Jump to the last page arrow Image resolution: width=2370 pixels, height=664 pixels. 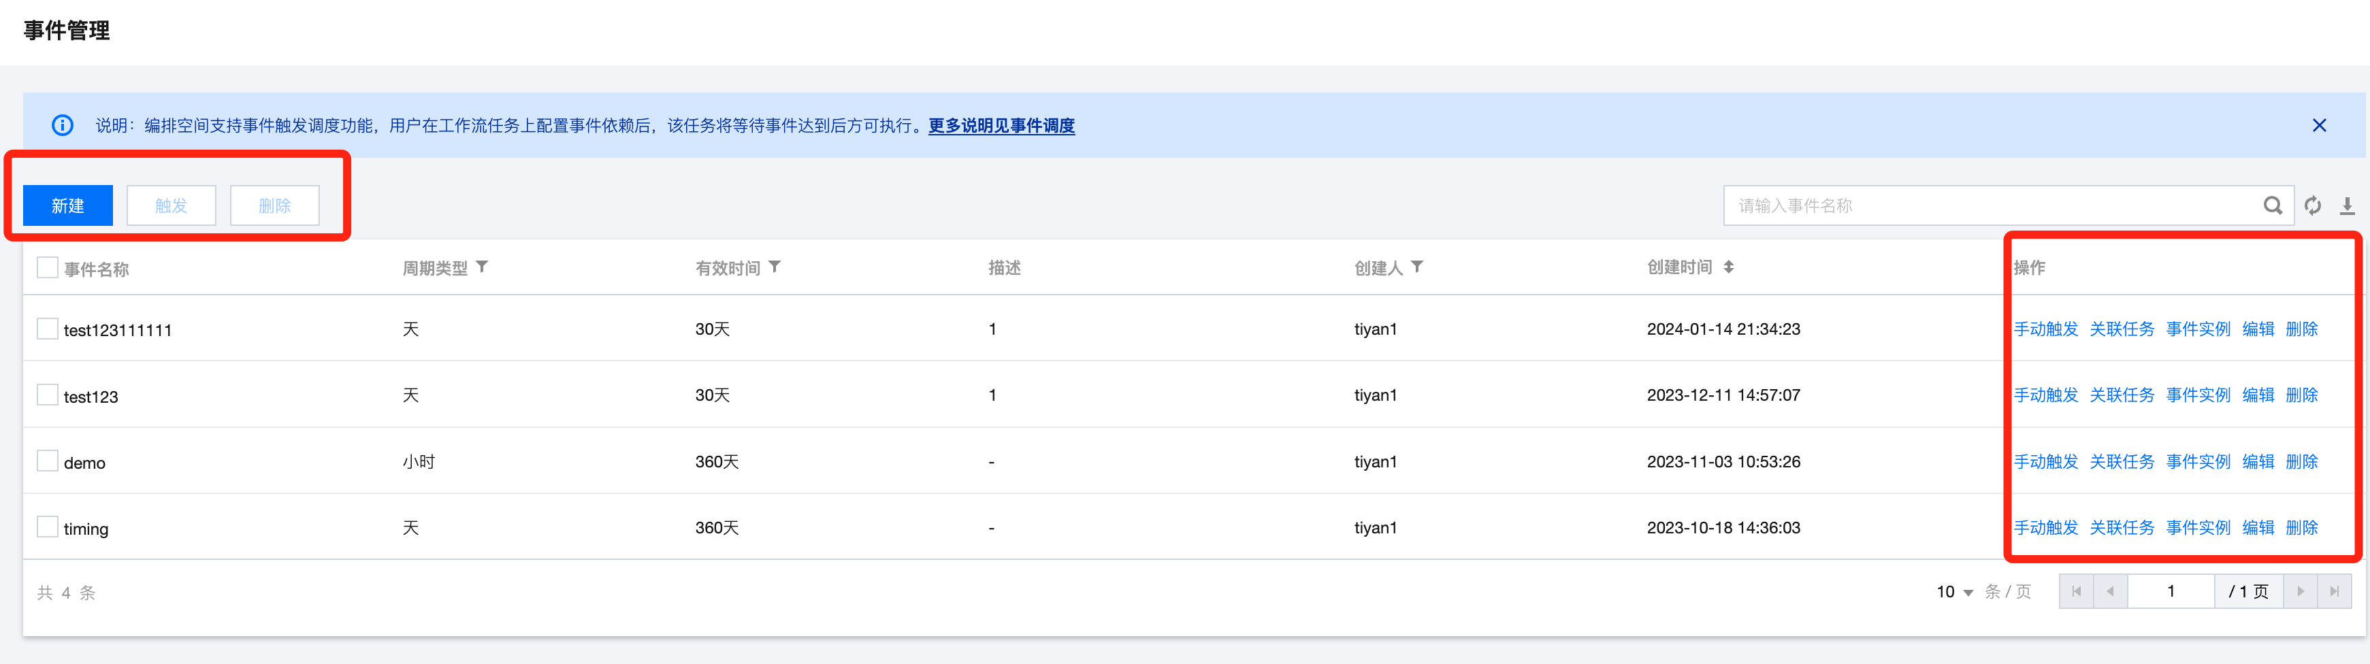2334,591
